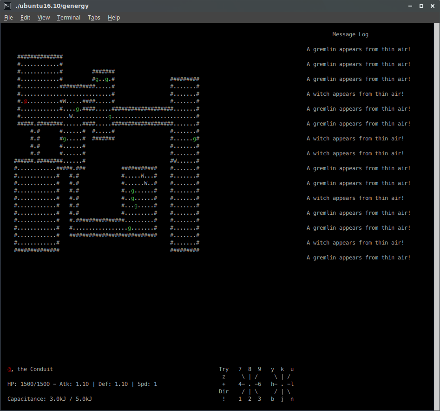Click the witch W at the right room doorway
The height and width of the screenshot is (411, 440).
(175, 161)
